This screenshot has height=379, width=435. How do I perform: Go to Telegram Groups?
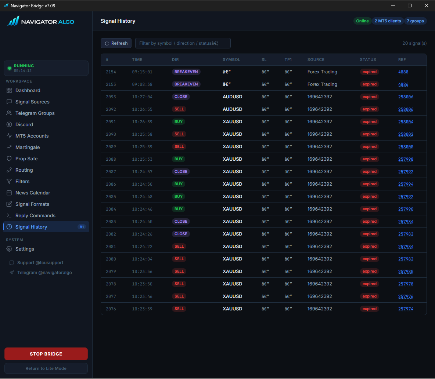(x=46, y=113)
